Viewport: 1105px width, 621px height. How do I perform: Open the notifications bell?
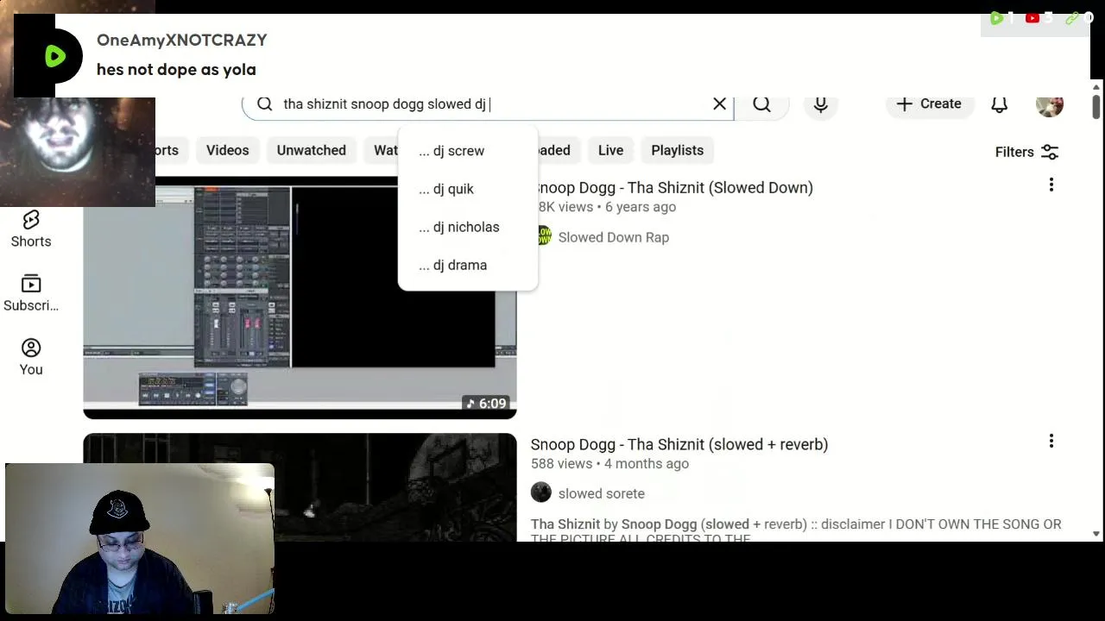point(999,104)
